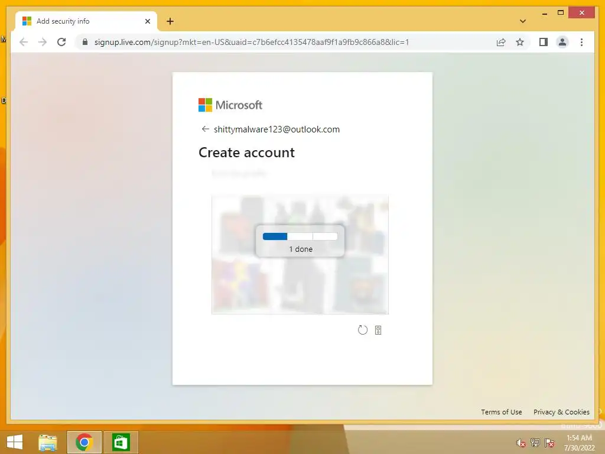Image resolution: width=605 pixels, height=454 pixels.
Task: Click Chrome taskbar icon
Action: [x=84, y=442]
